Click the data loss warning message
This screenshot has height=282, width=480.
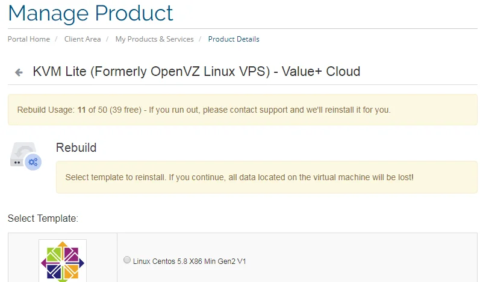pyautogui.click(x=239, y=177)
